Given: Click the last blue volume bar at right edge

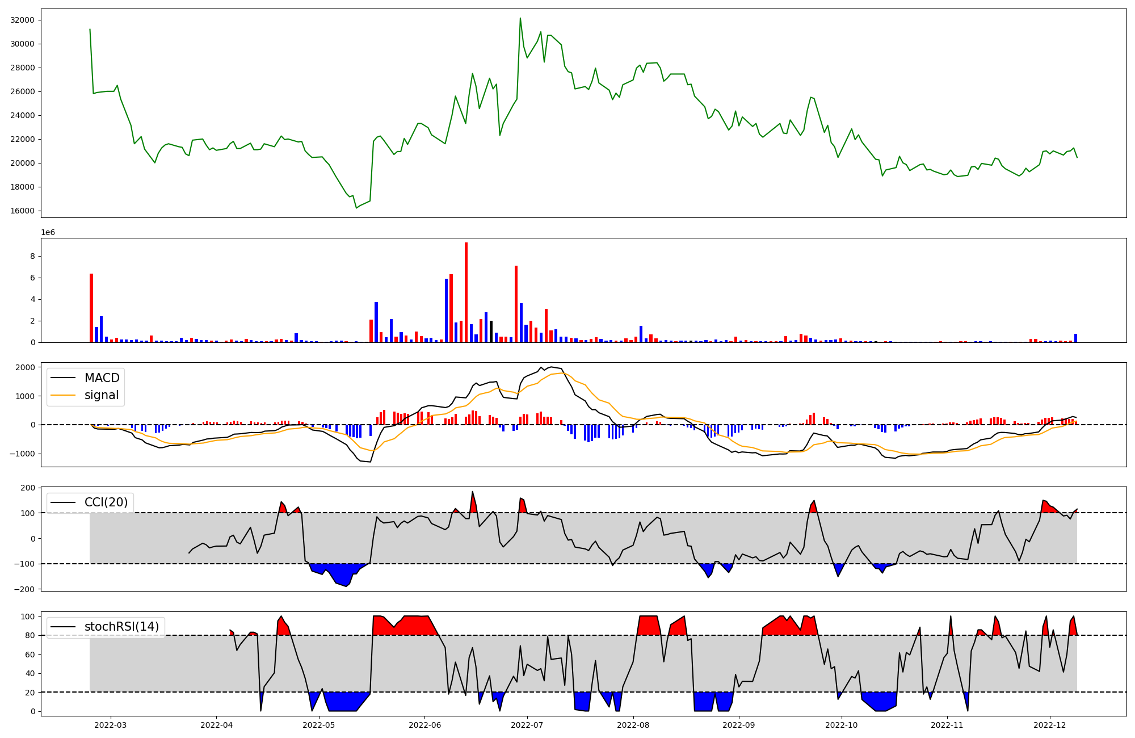Looking at the screenshot, I should pyautogui.click(x=1075, y=338).
